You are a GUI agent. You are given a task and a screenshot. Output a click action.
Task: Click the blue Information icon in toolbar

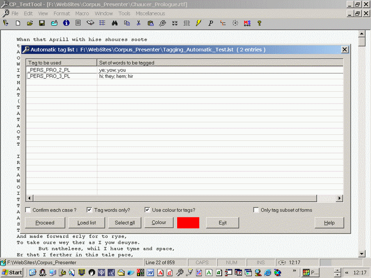coord(66,23)
